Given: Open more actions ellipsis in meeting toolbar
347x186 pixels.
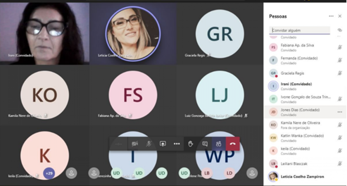Looking at the screenshot, I should [177, 144].
